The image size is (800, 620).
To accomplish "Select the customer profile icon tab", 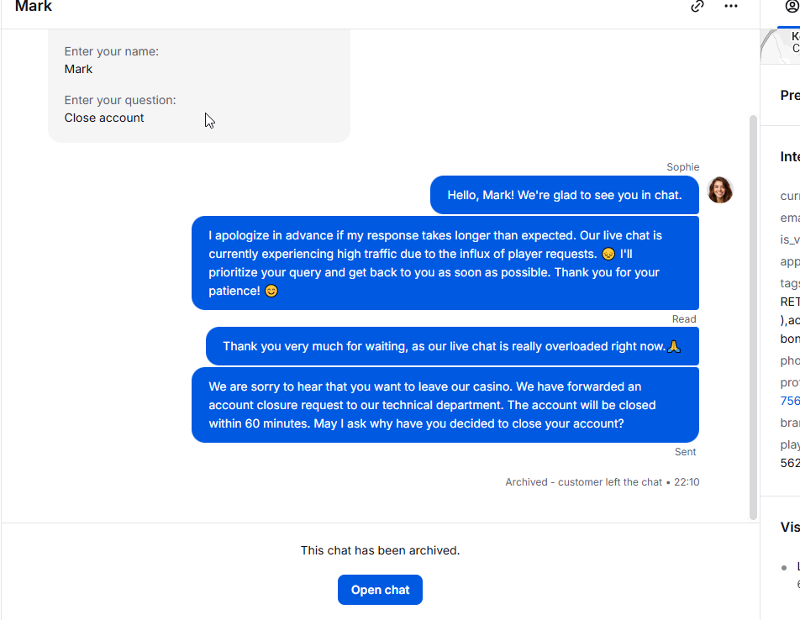I will pyautogui.click(x=792, y=6).
